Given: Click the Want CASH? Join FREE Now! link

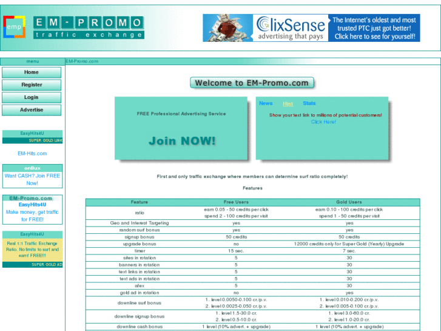Looking at the screenshot, I should (x=32, y=179).
